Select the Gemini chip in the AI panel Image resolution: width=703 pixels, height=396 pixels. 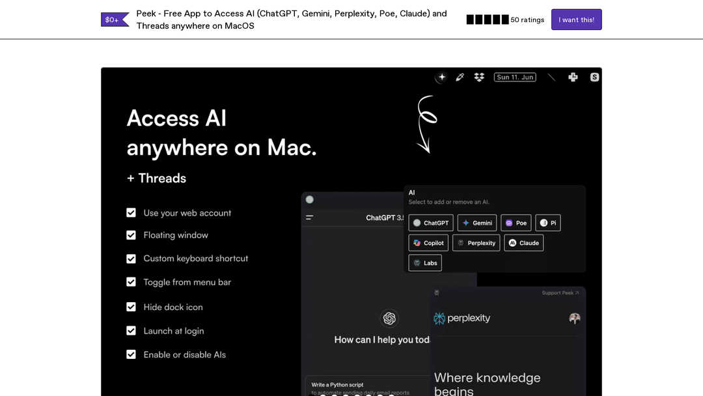coord(477,223)
